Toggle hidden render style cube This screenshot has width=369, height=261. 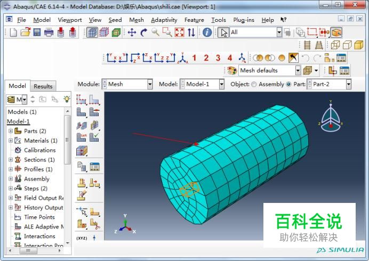coord(347,45)
